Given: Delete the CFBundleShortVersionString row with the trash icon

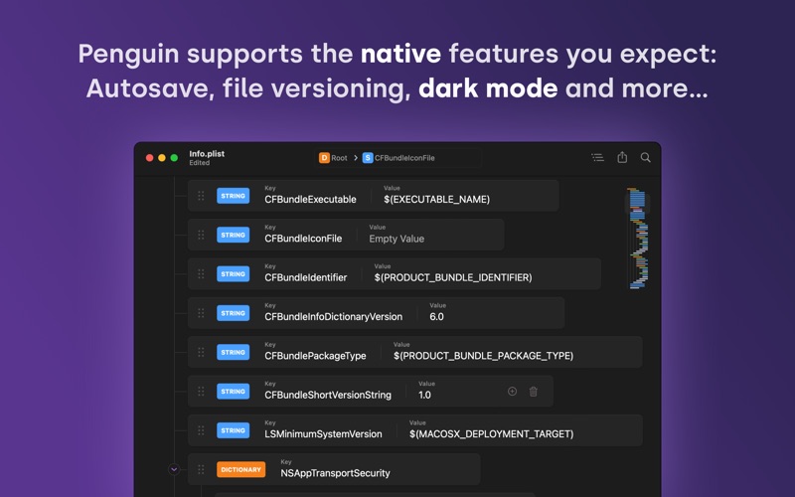Looking at the screenshot, I should [534, 391].
